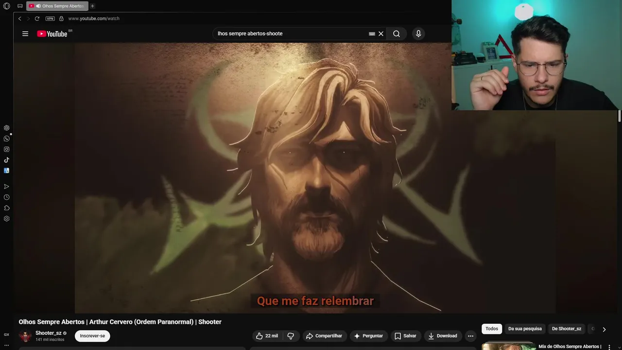This screenshot has width=622, height=350.
Task: Start voice search with microphone
Action: (418, 34)
